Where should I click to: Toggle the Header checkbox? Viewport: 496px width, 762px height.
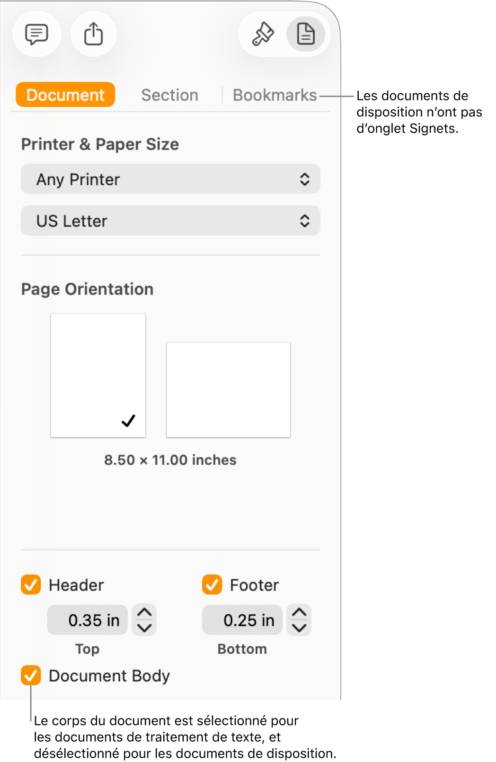click(31, 585)
